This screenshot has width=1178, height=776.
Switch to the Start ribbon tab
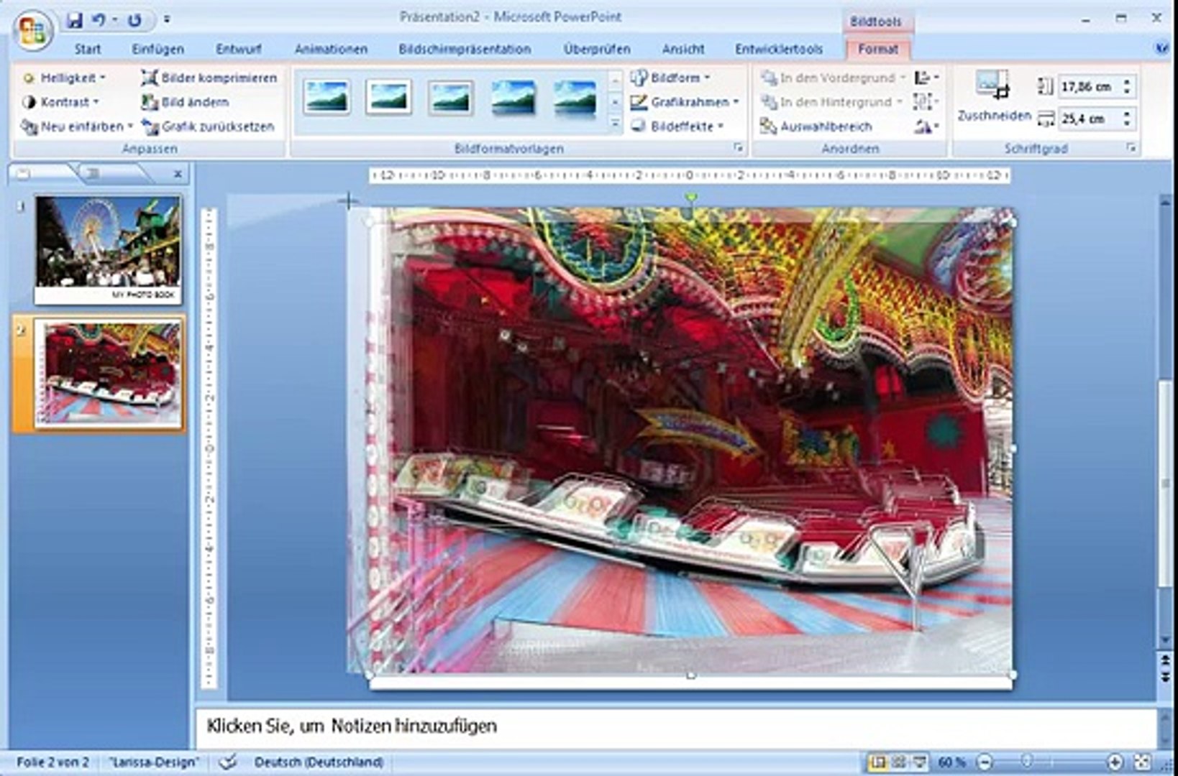[88, 49]
